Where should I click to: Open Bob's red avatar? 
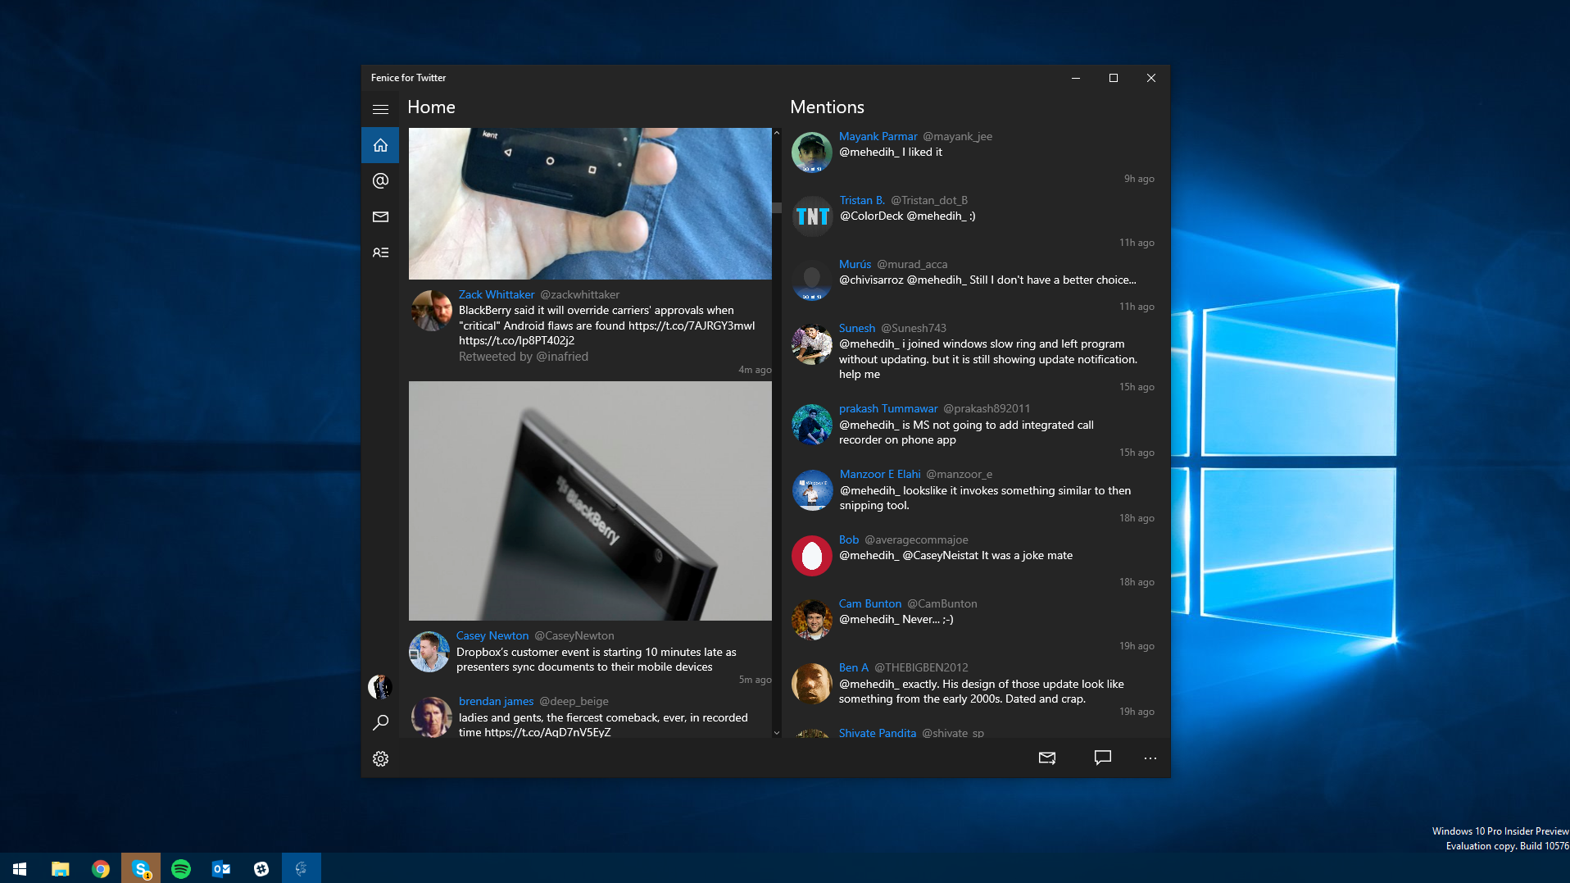coord(812,556)
